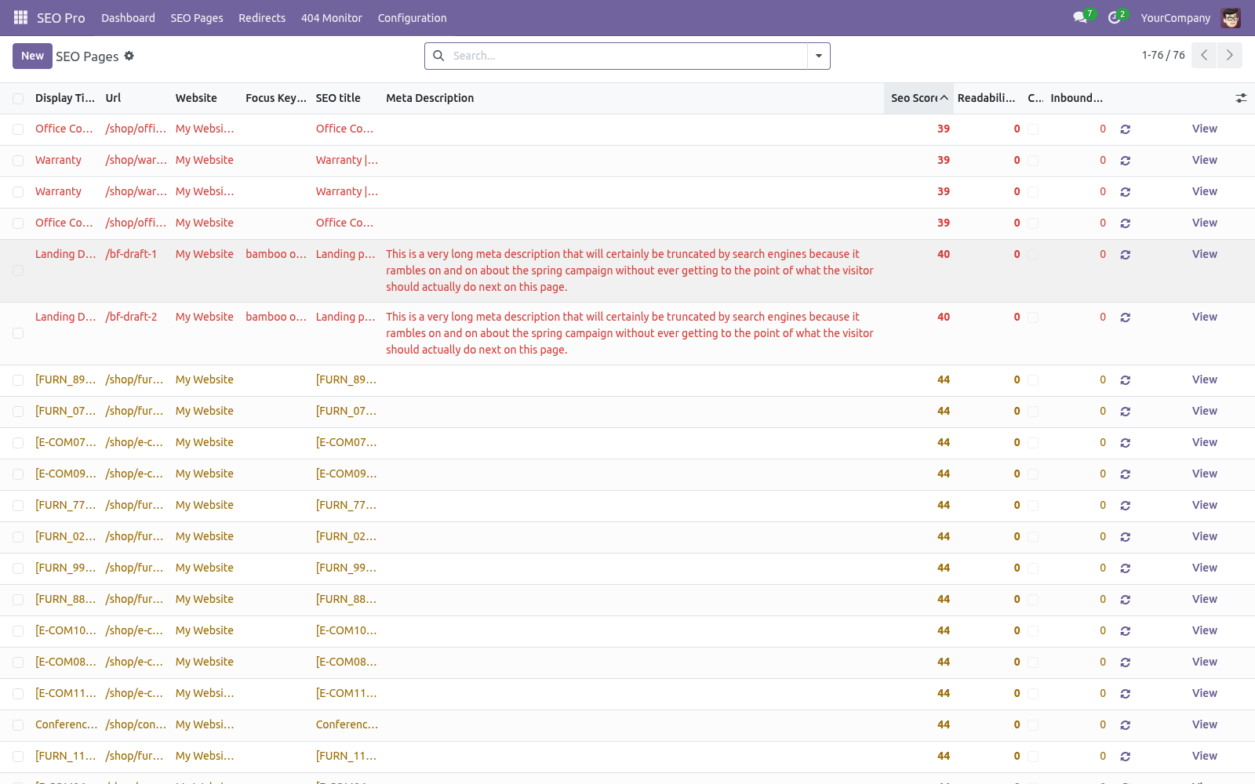Open the apps grid menu icon

tap(21, 17)
